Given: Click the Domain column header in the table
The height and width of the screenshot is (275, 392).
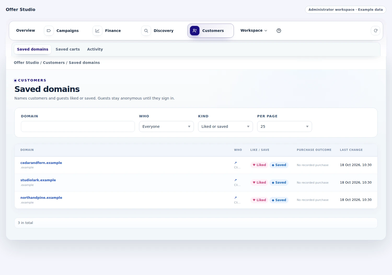Looking at the screenshot, I should 27,150.
